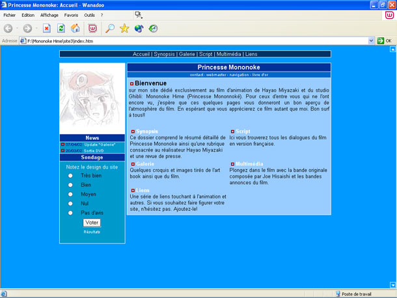Click the Forward arrow toolbar button
This screenshot has height=298, width=397.
click(x=27, y=29)
